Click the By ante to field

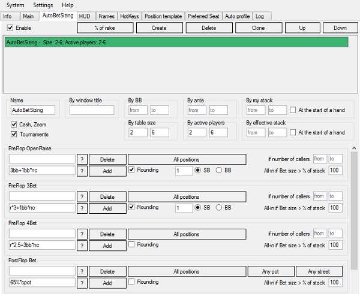click(x=218, y=110)
